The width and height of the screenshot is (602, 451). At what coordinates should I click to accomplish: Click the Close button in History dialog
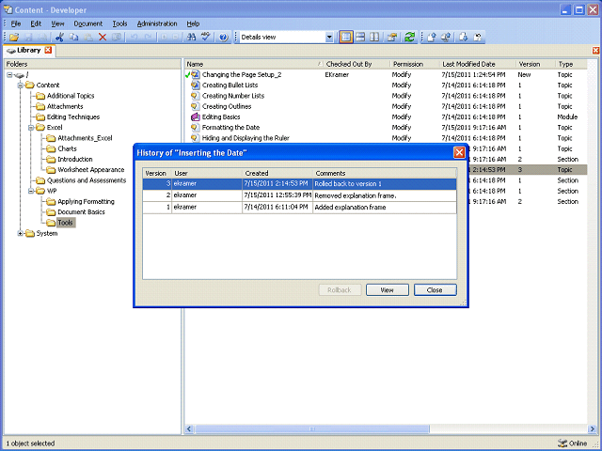tap(435, 290)
